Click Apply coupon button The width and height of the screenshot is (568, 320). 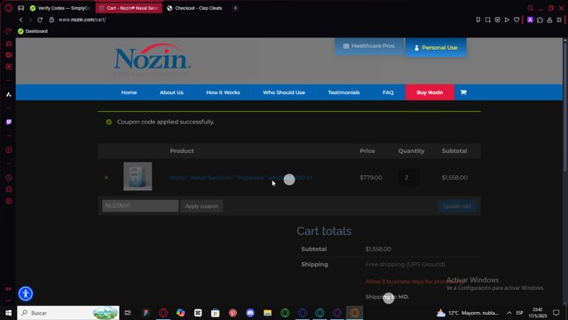[201, 206]
